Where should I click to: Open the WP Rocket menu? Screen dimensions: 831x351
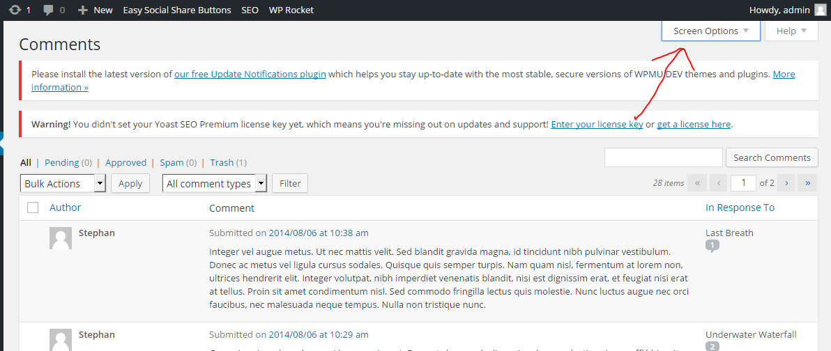click(291, 10)
